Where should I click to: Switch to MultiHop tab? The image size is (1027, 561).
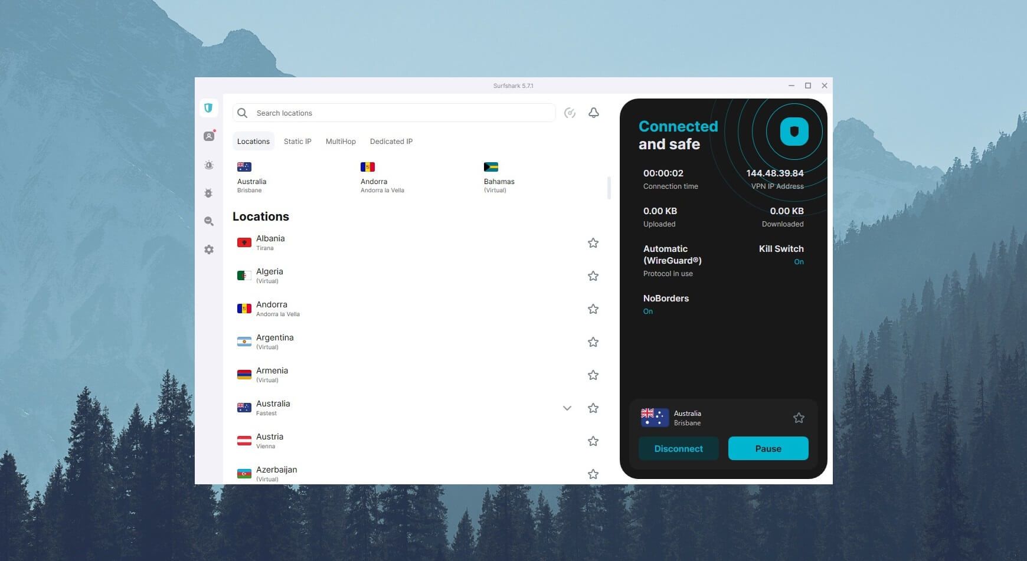pos(341,142)
